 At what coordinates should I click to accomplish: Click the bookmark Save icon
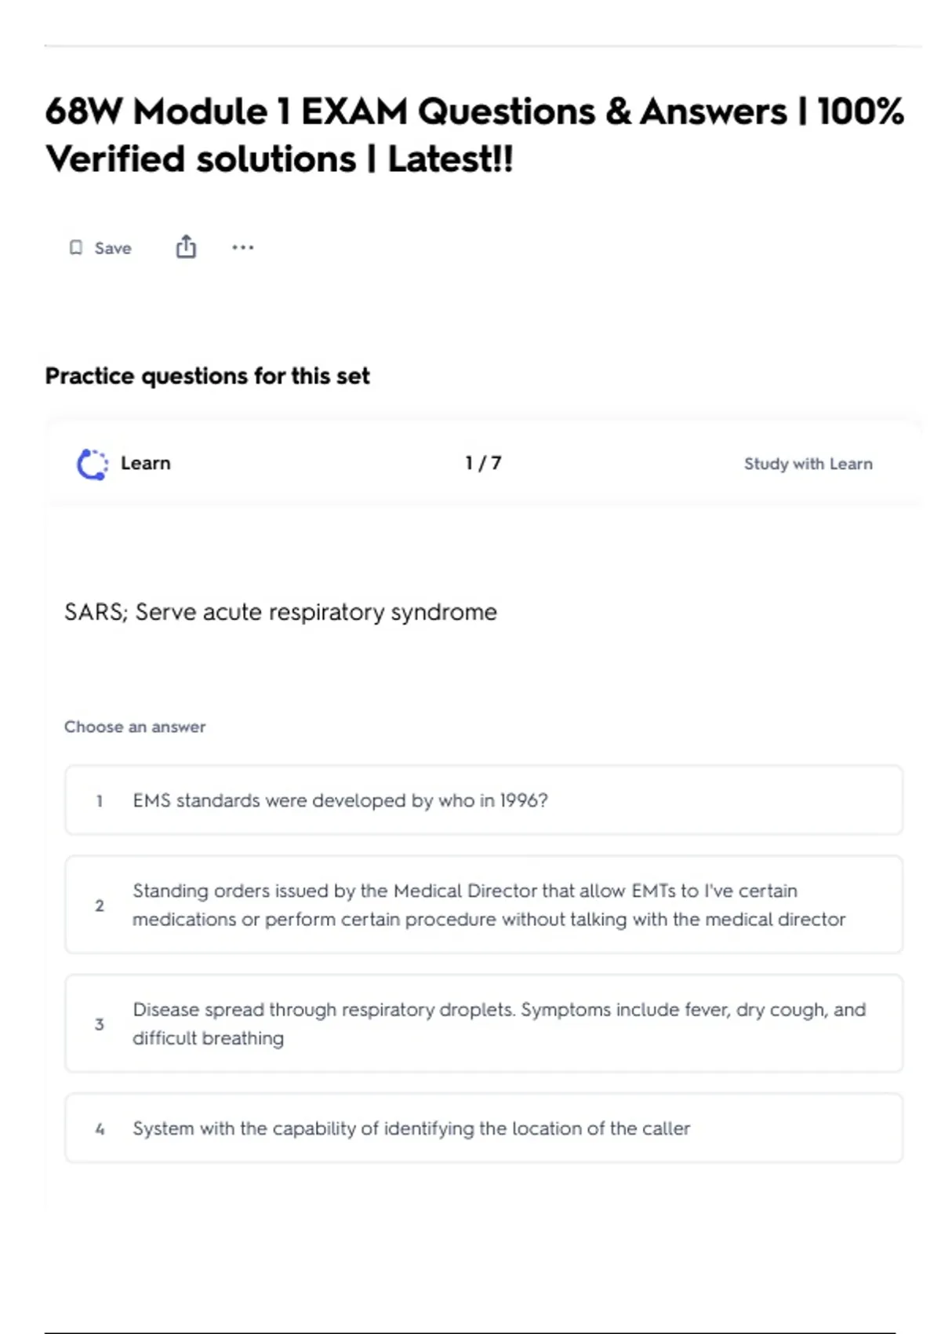(x=76, y=248)
